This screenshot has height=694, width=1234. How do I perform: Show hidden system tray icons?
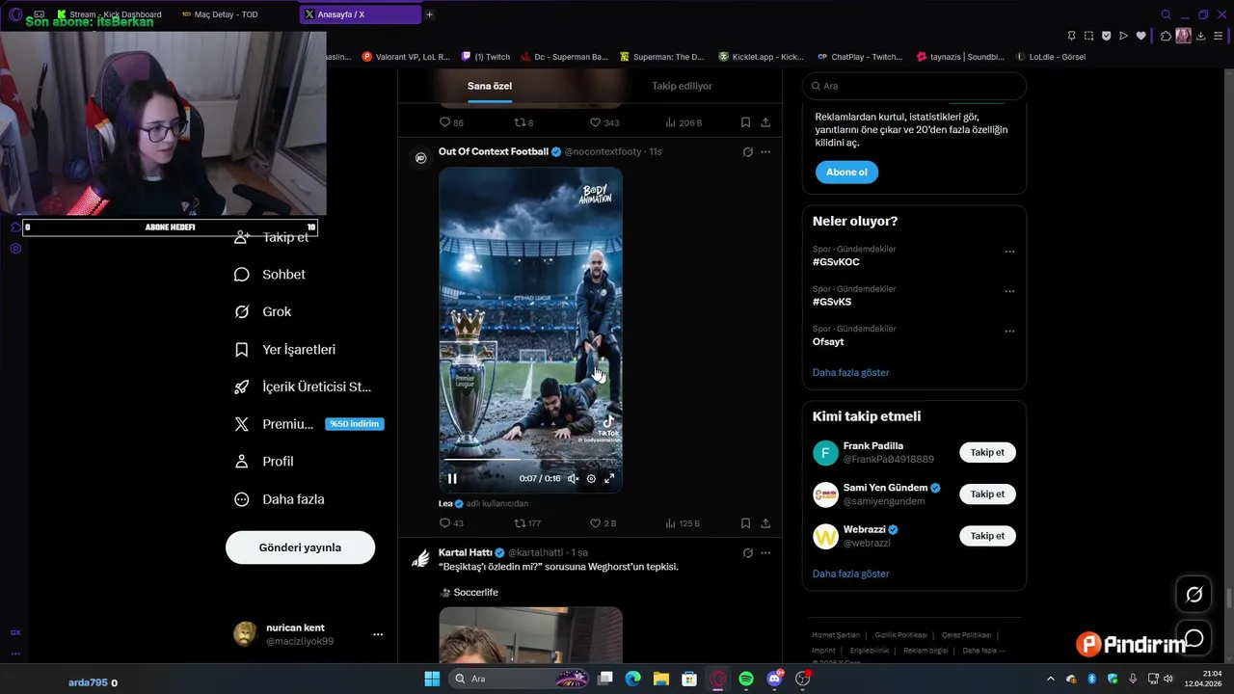coord(1051,679)
